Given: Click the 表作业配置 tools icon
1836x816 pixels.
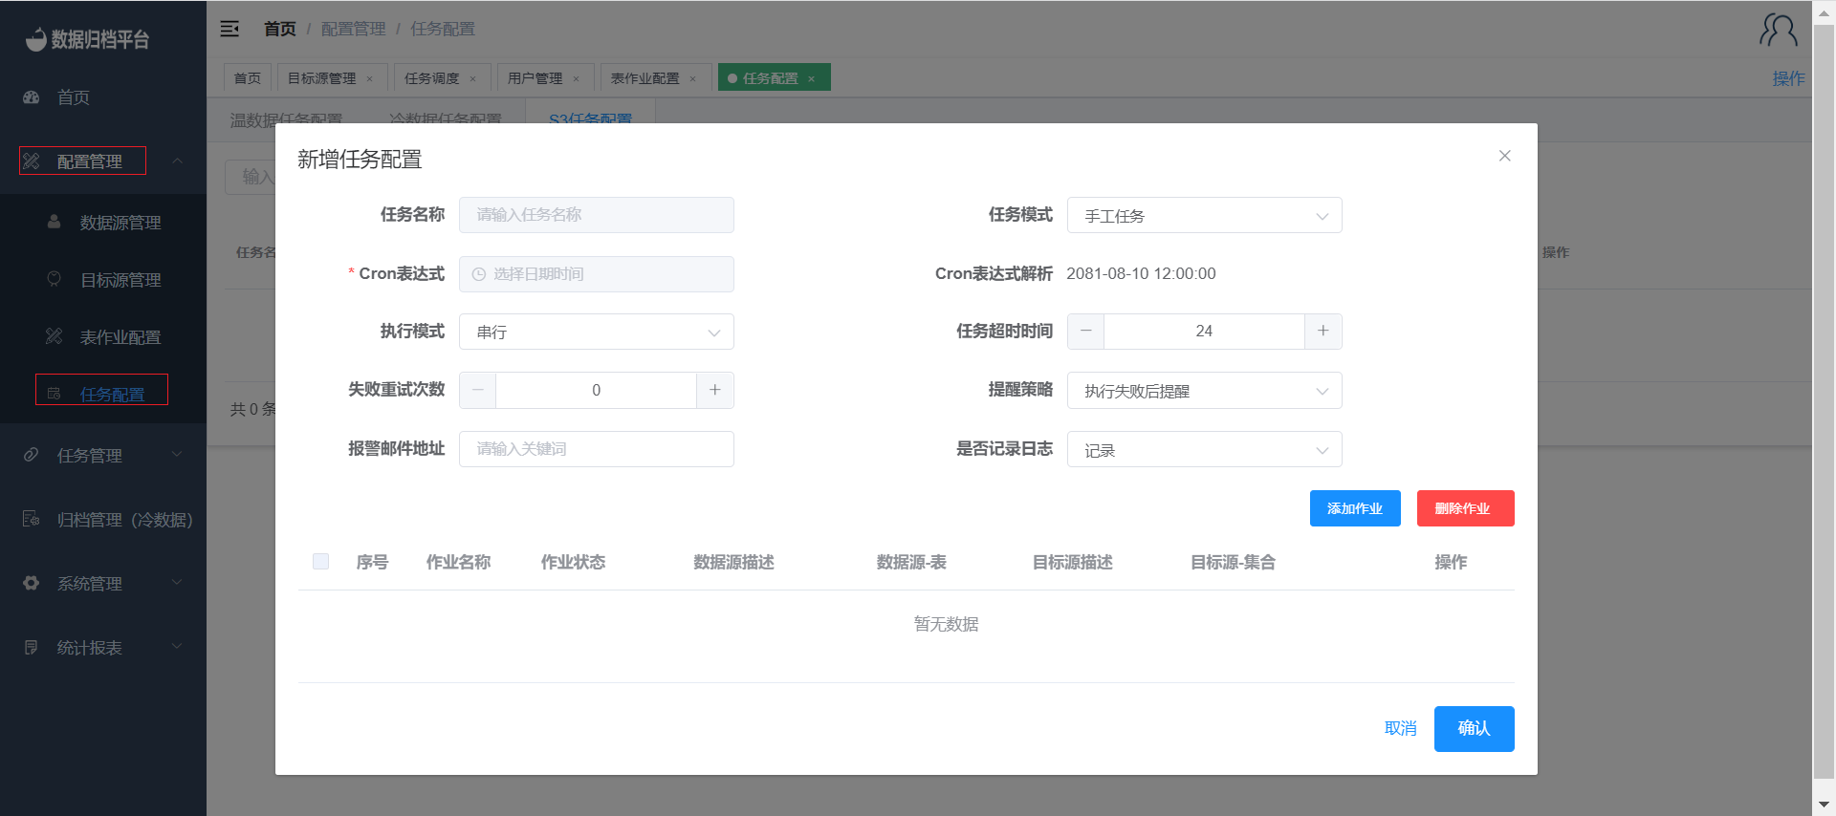Looking at the screenshot, I should 55,336.
